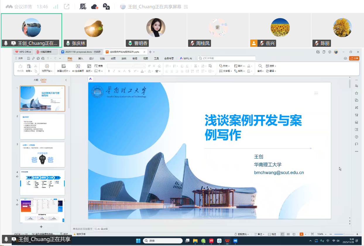This screenshot has width=364, height=246.
Task: Click the cloud recording icon in meeting bar
Action: (x=95, y=7)
